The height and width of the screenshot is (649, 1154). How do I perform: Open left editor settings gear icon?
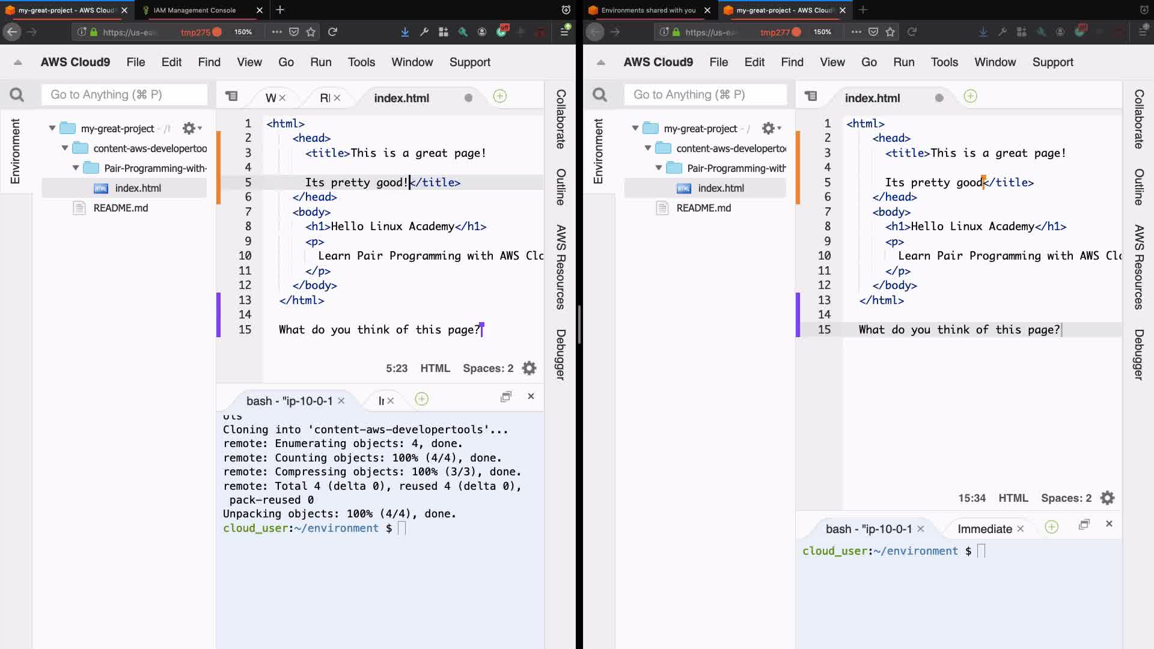529,368
